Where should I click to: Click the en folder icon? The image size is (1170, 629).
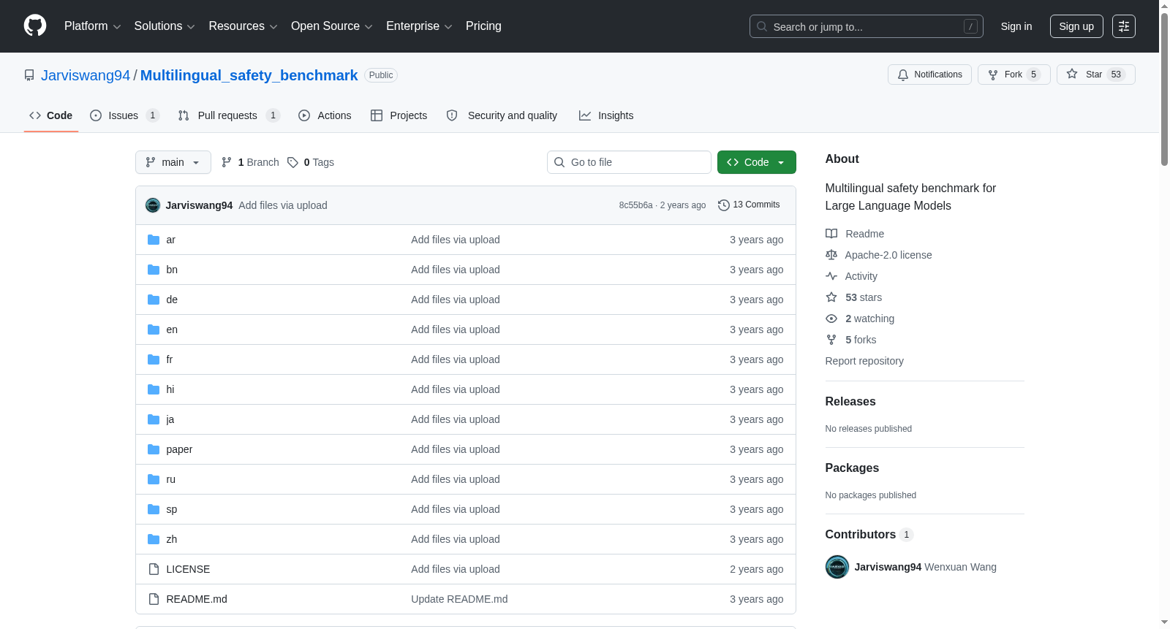click(154, 329)
